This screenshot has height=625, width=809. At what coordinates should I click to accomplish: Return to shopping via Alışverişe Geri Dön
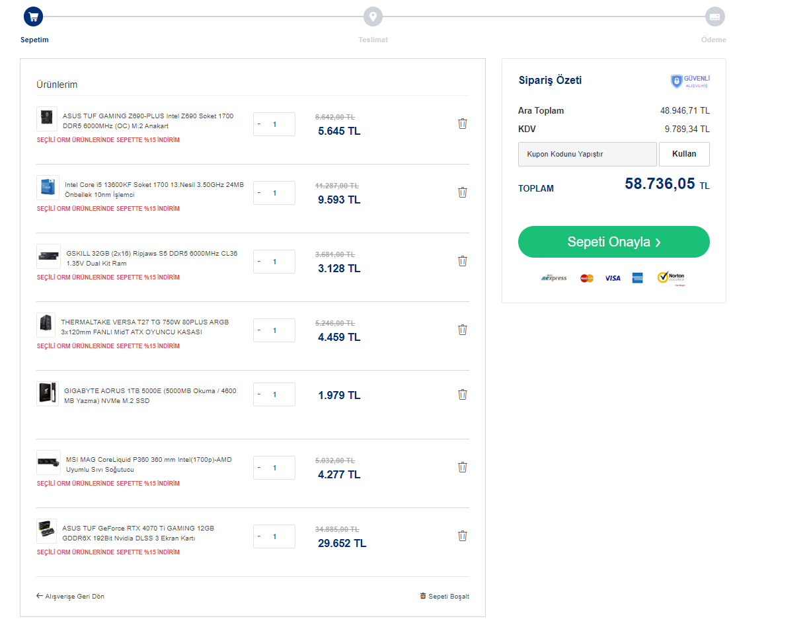pyautogui.click(x=70, y=596)
